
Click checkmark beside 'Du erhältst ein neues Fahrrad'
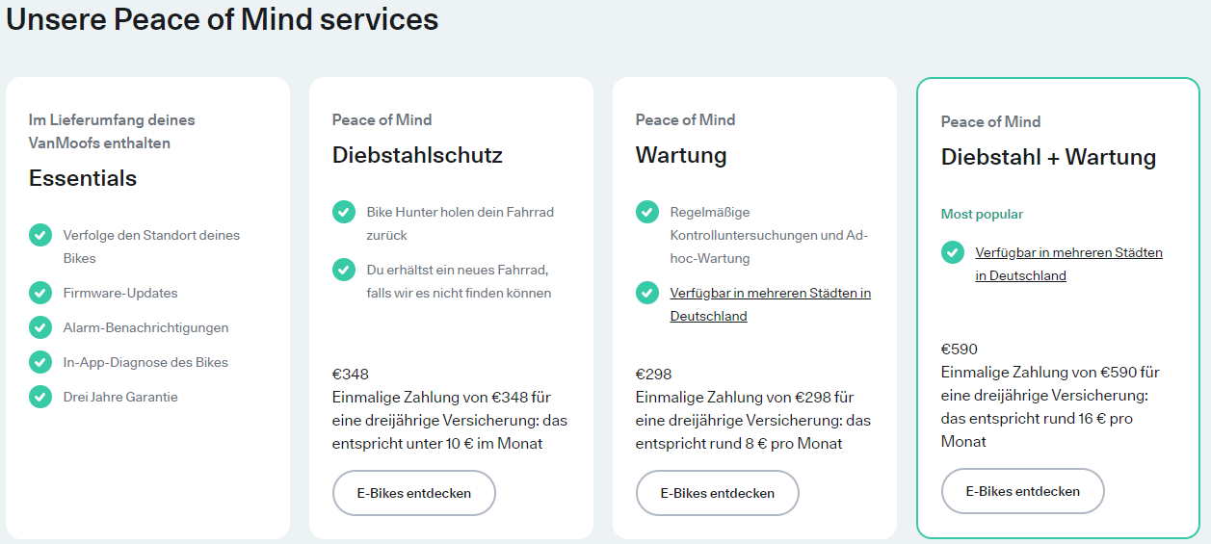pyautogui.click(x=344, y=270)
